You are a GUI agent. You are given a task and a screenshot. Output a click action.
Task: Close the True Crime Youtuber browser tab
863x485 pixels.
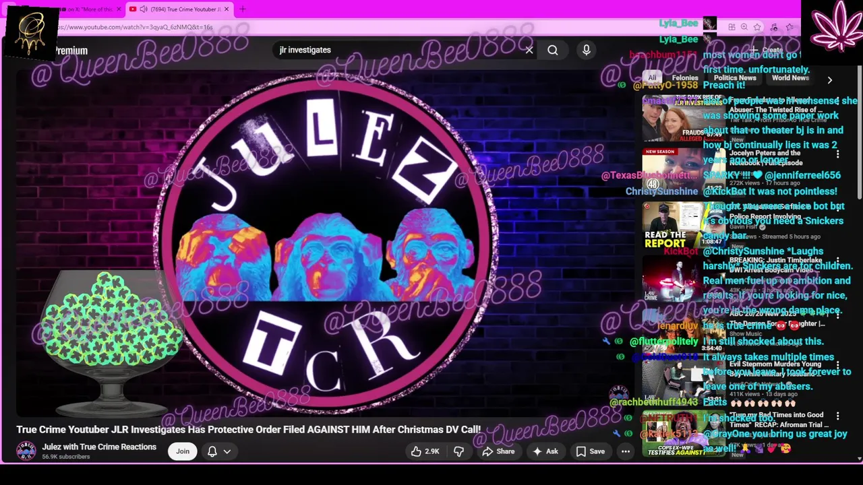point(227,9)
